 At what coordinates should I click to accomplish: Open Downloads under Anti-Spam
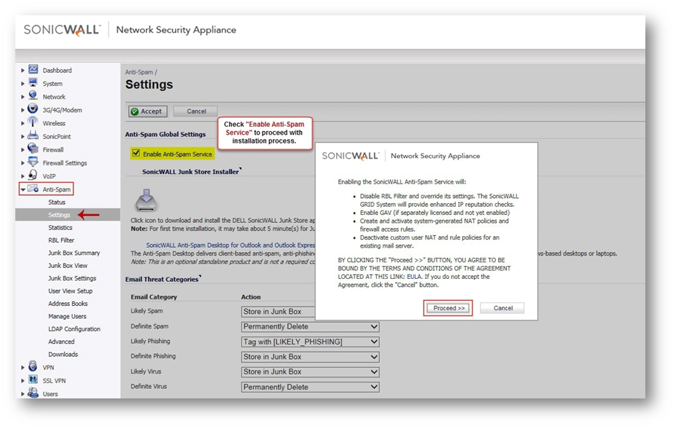pos(63,354)
